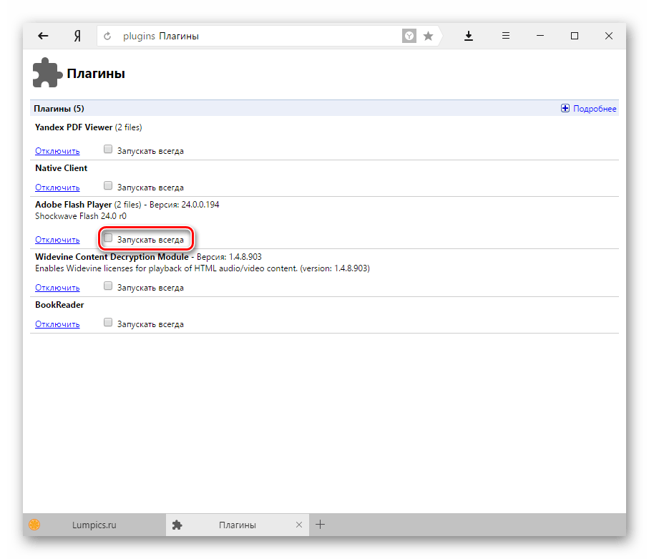Check 'Запускать всегда' for Yandex PDF Viewer
Screen dimensions: 649x559
pyautogui.click(x=109, y=150)
